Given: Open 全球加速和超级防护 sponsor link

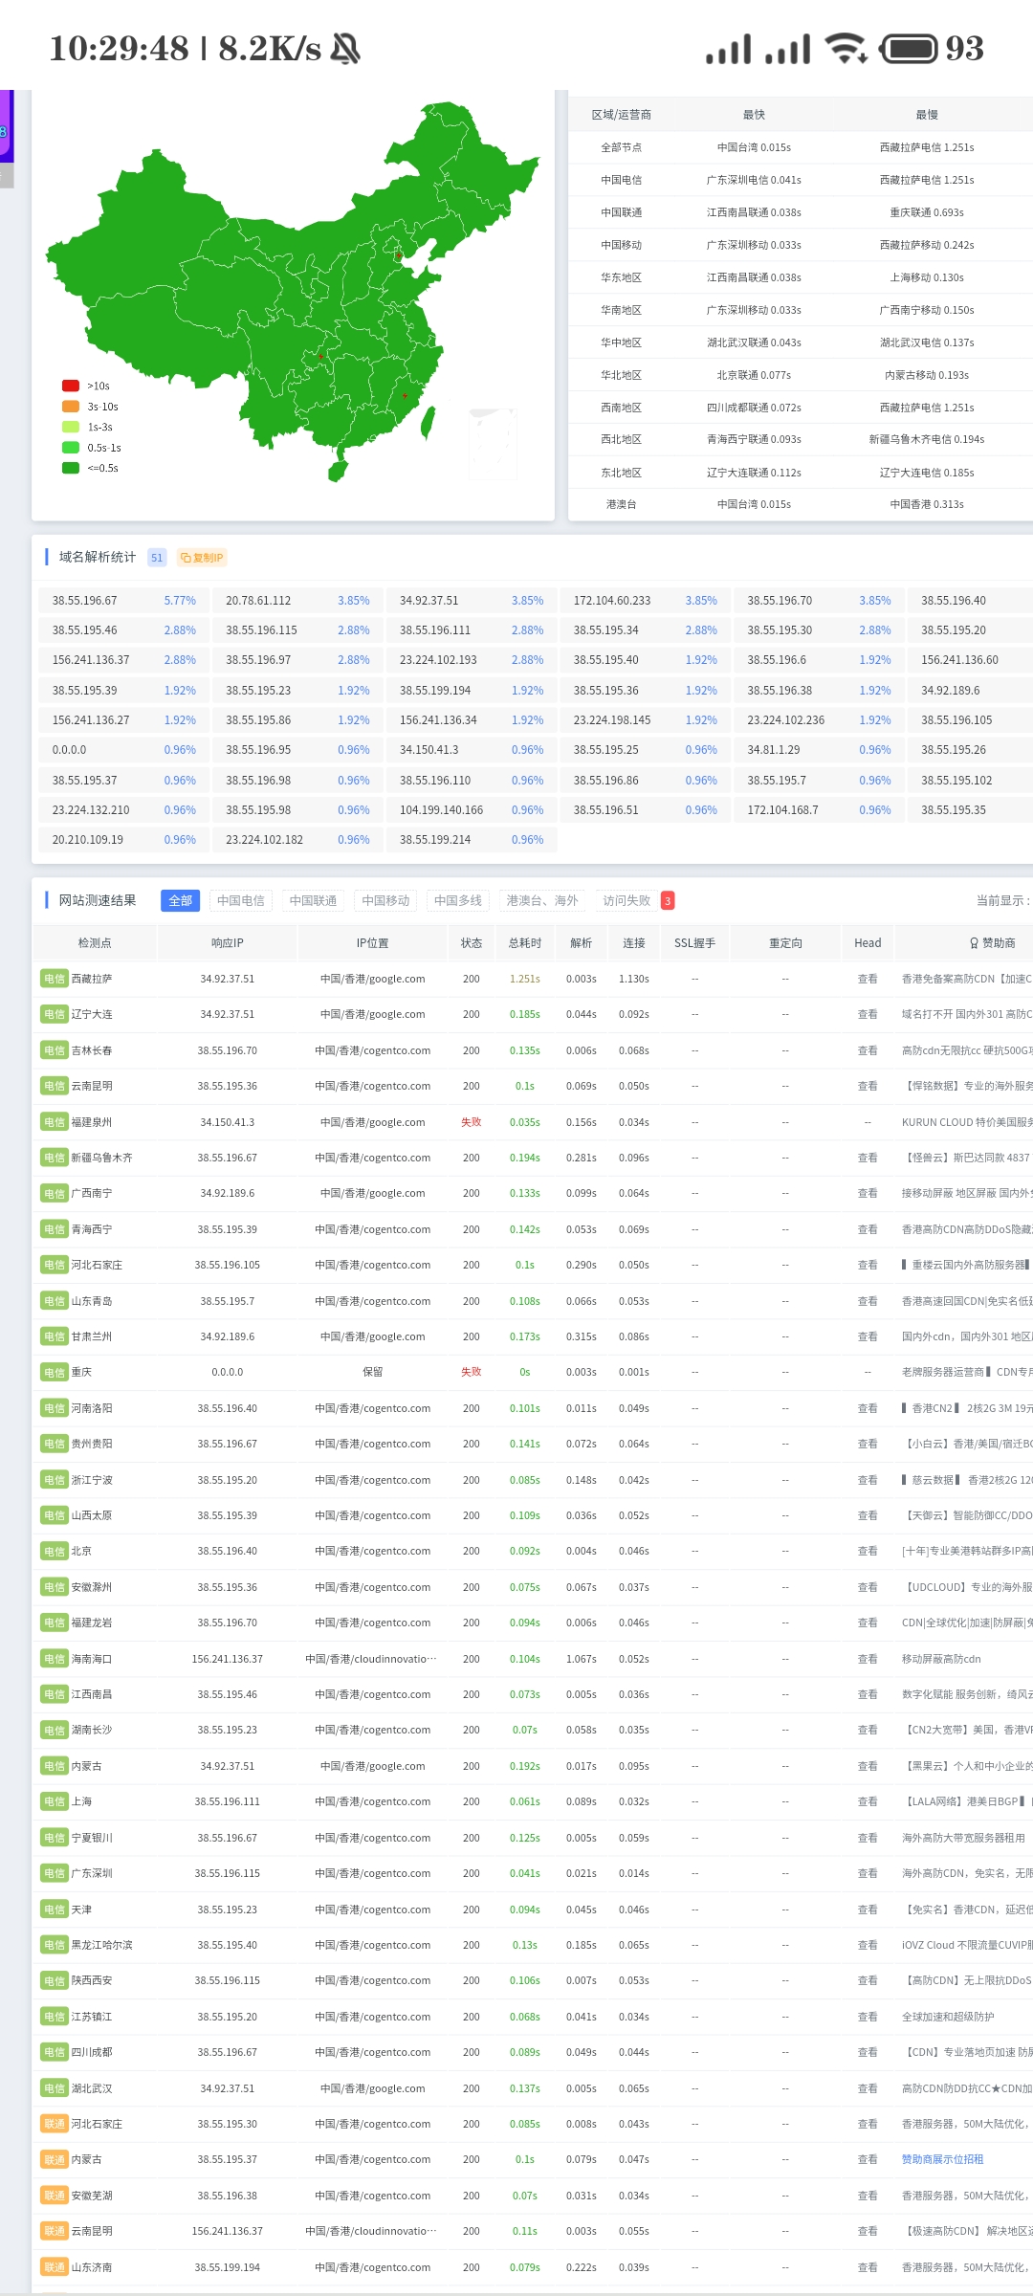Looking at the screenshot, I should tap(948, 2017).
